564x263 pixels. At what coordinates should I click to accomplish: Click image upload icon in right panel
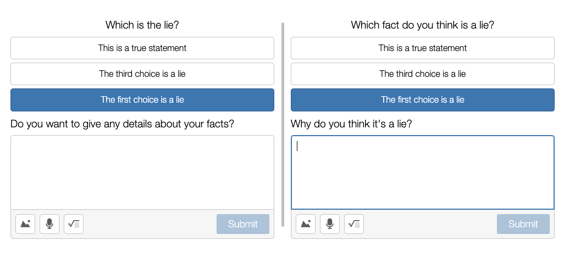point(306,224)
